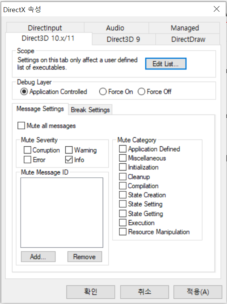227x304 pixels.
Task: Close the DirectX 속성 dialog
Action: (x=216, y=9)
